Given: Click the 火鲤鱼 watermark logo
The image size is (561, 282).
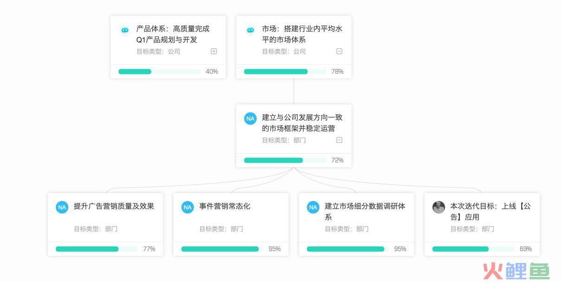Looking at the screenshot, I should [516, 271].
